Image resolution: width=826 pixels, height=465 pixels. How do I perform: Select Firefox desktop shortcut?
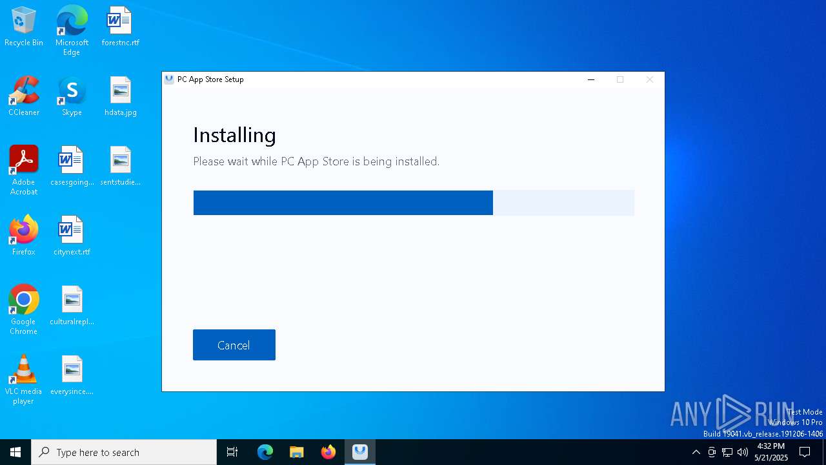24,236
